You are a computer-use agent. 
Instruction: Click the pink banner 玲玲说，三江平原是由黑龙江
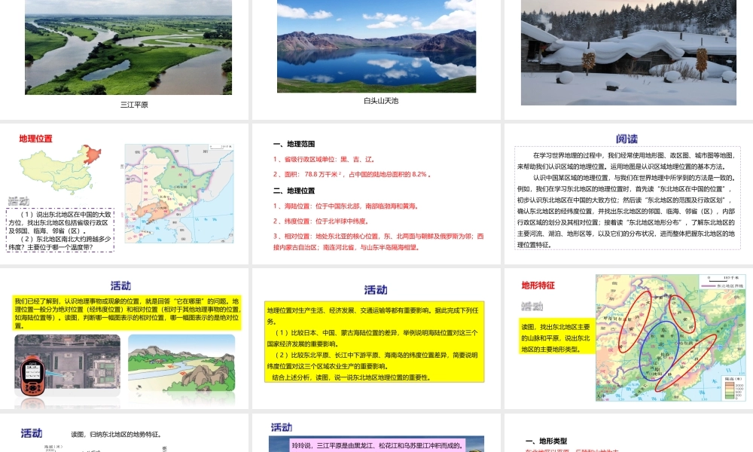click(379, 445)
